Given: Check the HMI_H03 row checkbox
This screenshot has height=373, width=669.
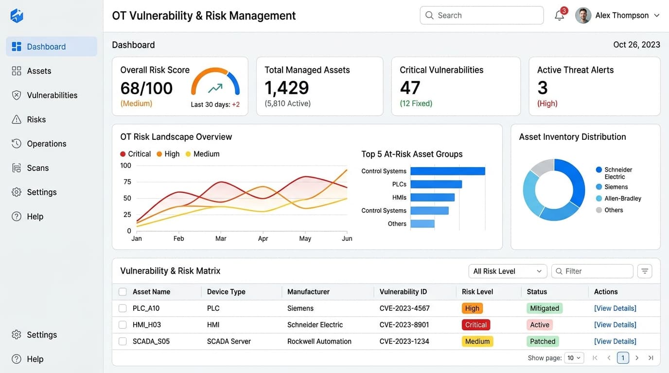Looking at the screenshot, I should coord(123,325).
